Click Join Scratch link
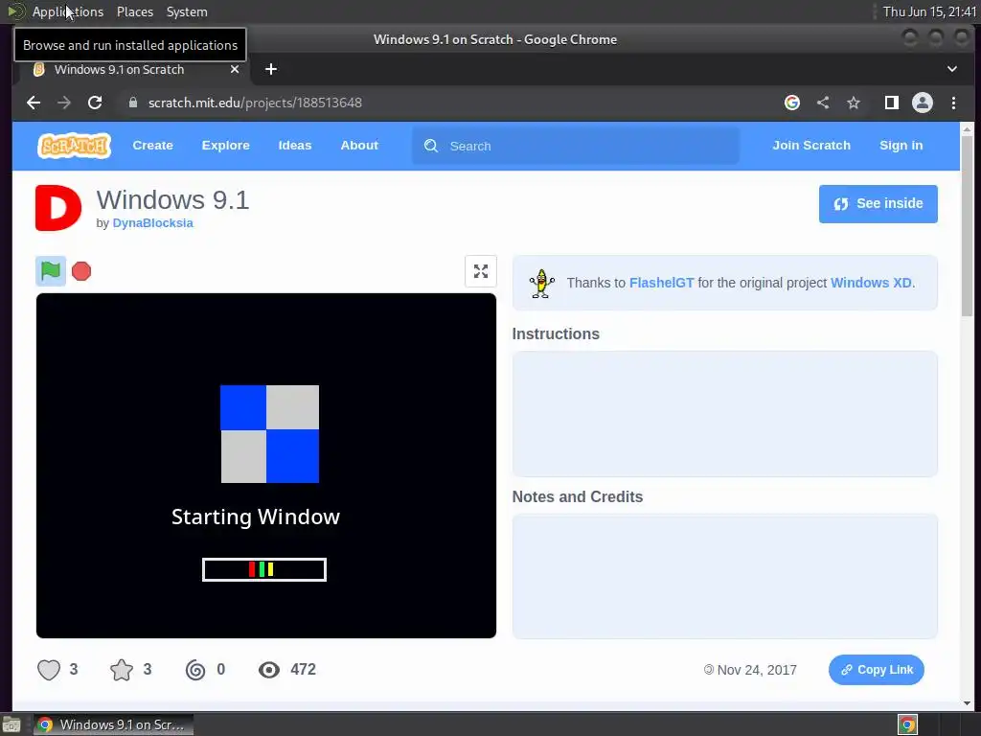981x736 pixels. click(x=811, y=146)
